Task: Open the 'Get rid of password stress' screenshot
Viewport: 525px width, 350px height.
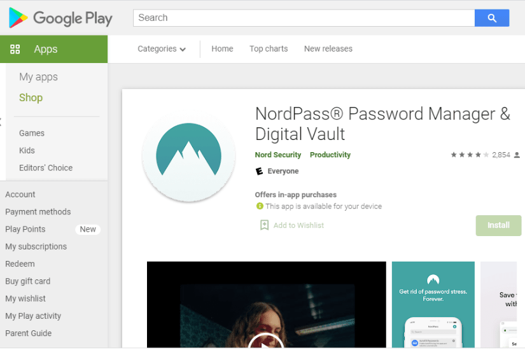Action: 433,304
